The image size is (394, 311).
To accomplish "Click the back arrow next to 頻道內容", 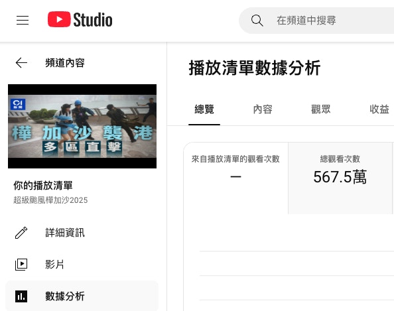I will (x=21, y=63).
